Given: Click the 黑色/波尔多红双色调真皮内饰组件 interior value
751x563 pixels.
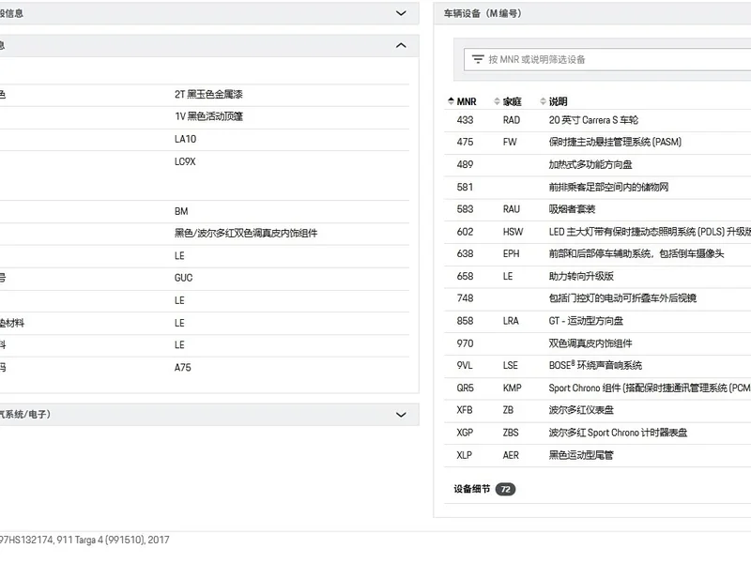Looking at the screenshot, I should point(246,233).
